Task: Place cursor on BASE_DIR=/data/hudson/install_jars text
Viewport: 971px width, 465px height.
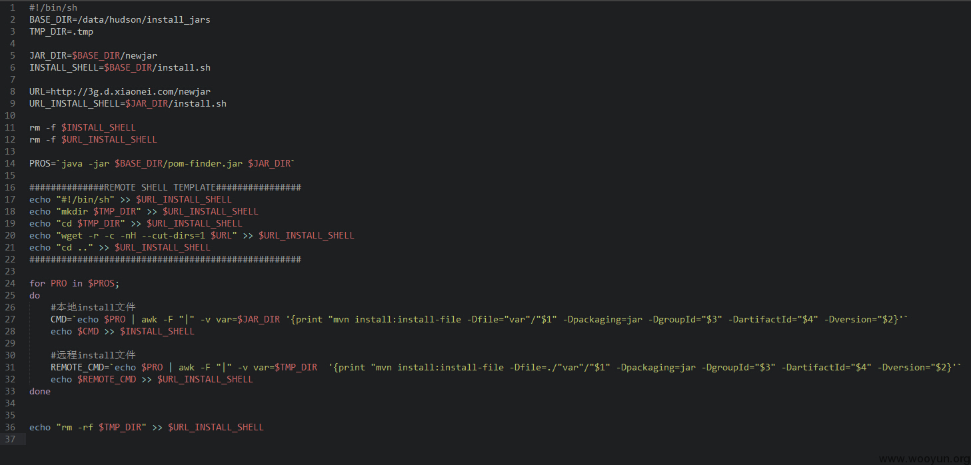Action: [120, 19]
